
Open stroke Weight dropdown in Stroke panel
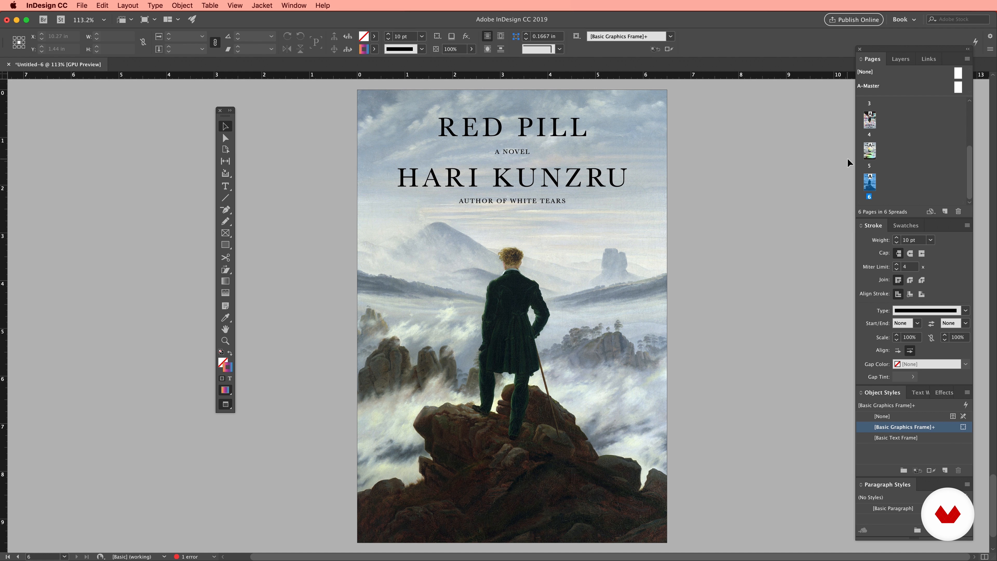(931, 240)
